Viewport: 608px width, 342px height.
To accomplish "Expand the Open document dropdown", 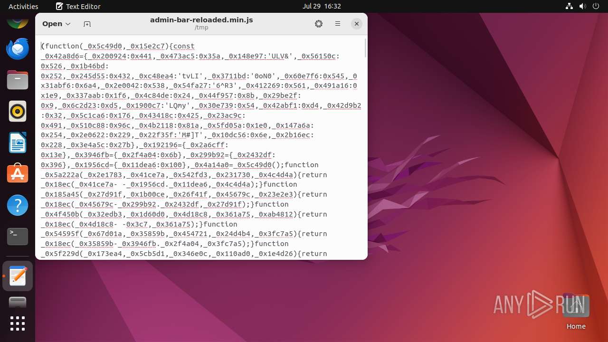I will (68, 24).
